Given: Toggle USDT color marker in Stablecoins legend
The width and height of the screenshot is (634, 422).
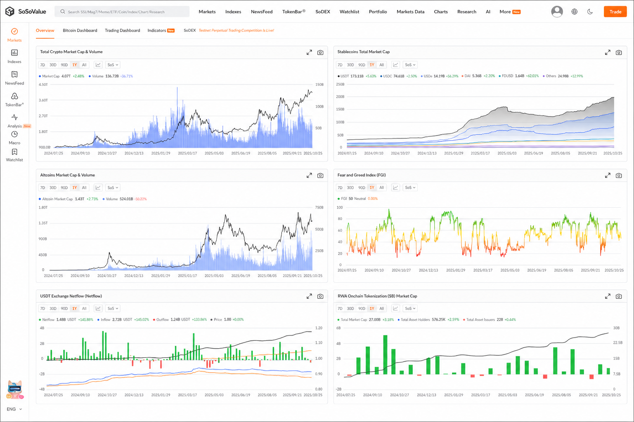Looking at the screenshot, I should point(338,76).
